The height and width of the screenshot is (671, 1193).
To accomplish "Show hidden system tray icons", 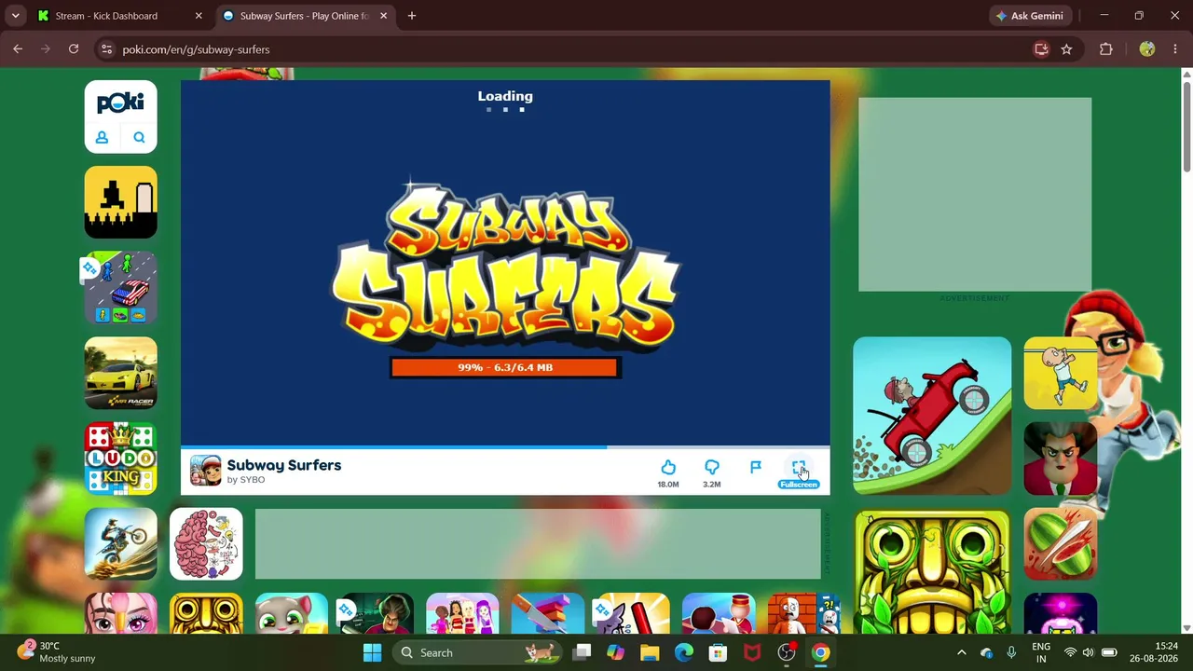I will (x=962, y=652).
